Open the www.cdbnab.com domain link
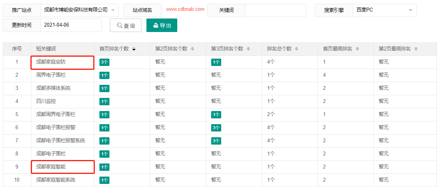This screenshot has width=437, height=187. (x=185, y=9)
